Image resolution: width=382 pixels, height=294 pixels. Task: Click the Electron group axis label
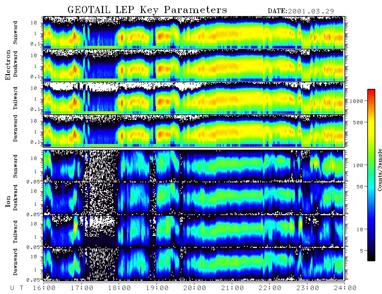click(8, 65)
